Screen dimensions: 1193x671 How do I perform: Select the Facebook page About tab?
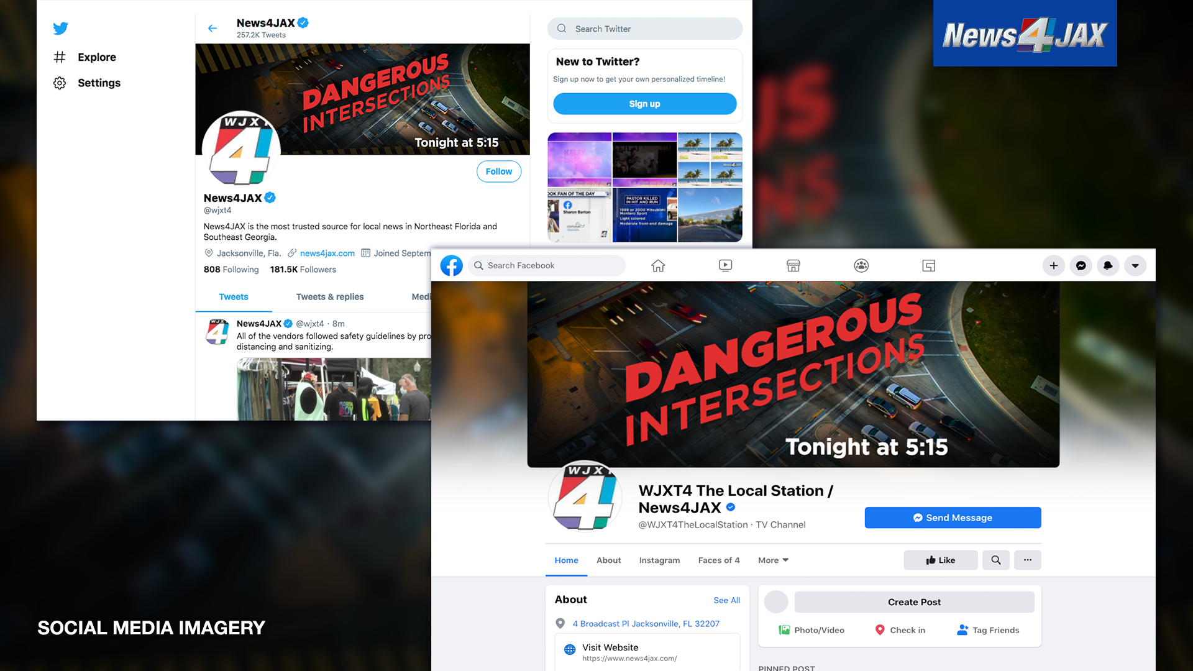pyautogui.click(x=608, y=560)
